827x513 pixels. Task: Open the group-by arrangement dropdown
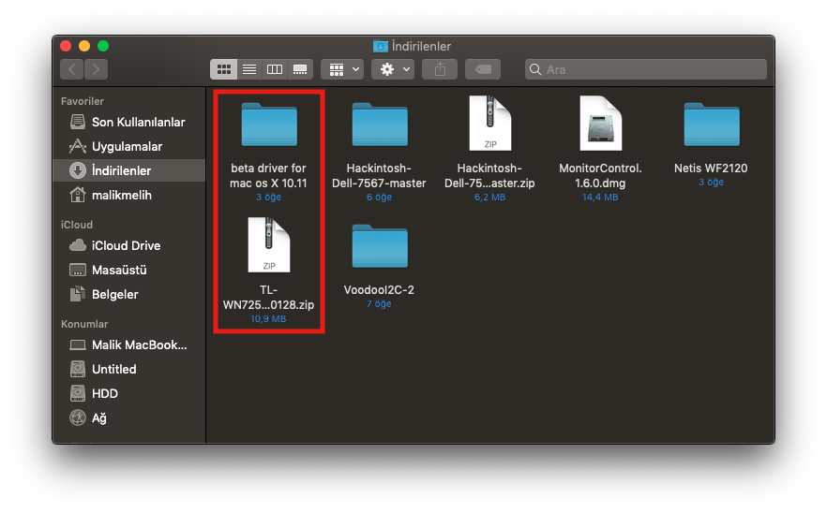tap(342, 69)
